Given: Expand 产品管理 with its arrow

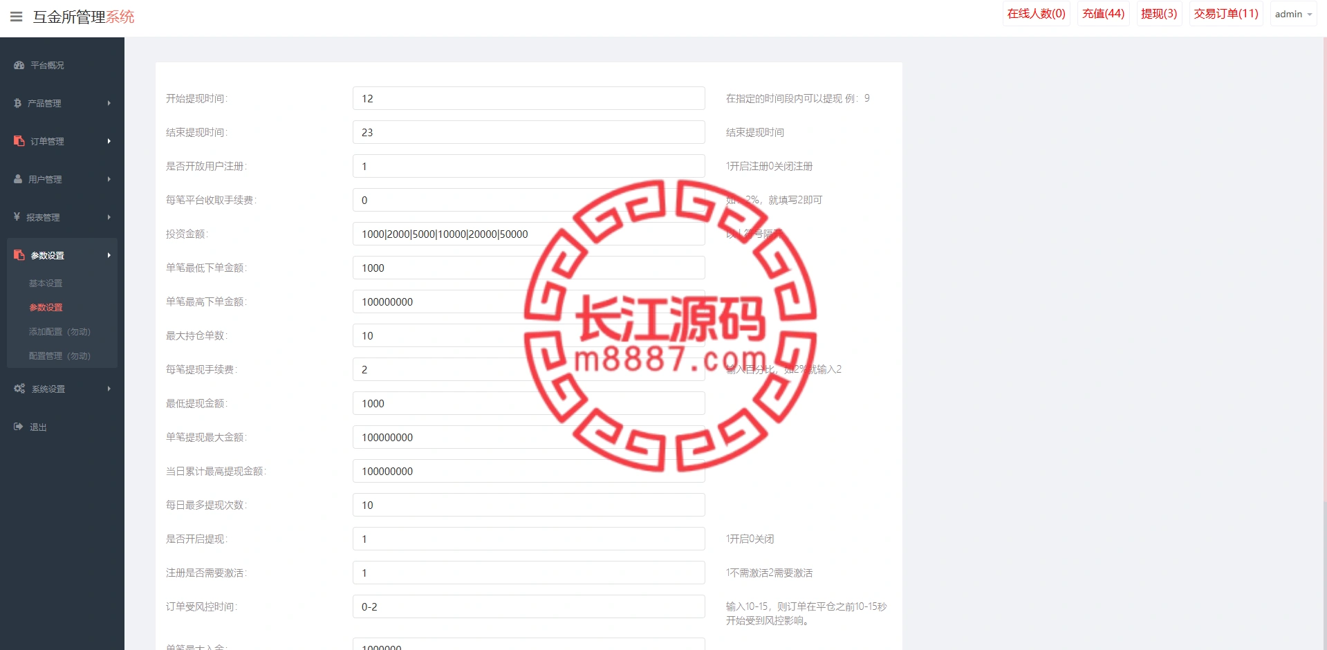Looking at the screenshot, I should tap(109, 103).
